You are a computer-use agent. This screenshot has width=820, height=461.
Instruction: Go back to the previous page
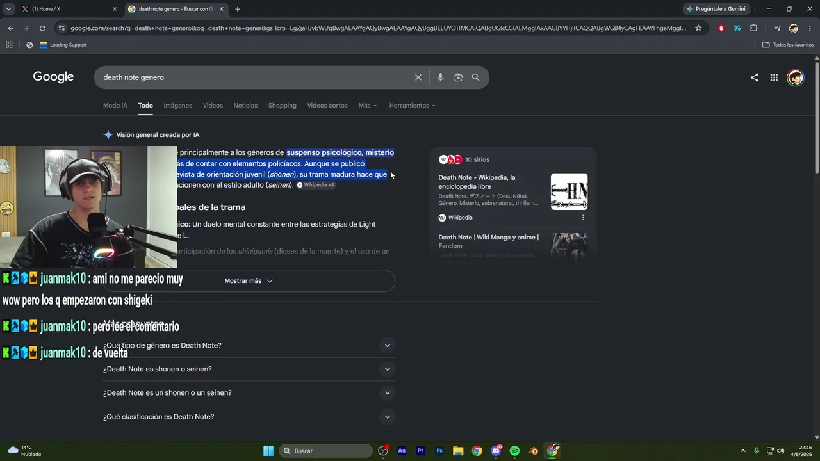[10, 28]
